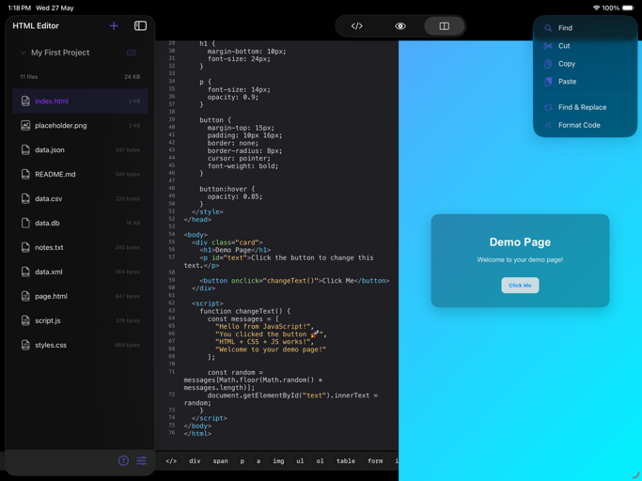Click the HTML Editor title
The height and width of the screenshot is (481, 642).
(36, 25)
